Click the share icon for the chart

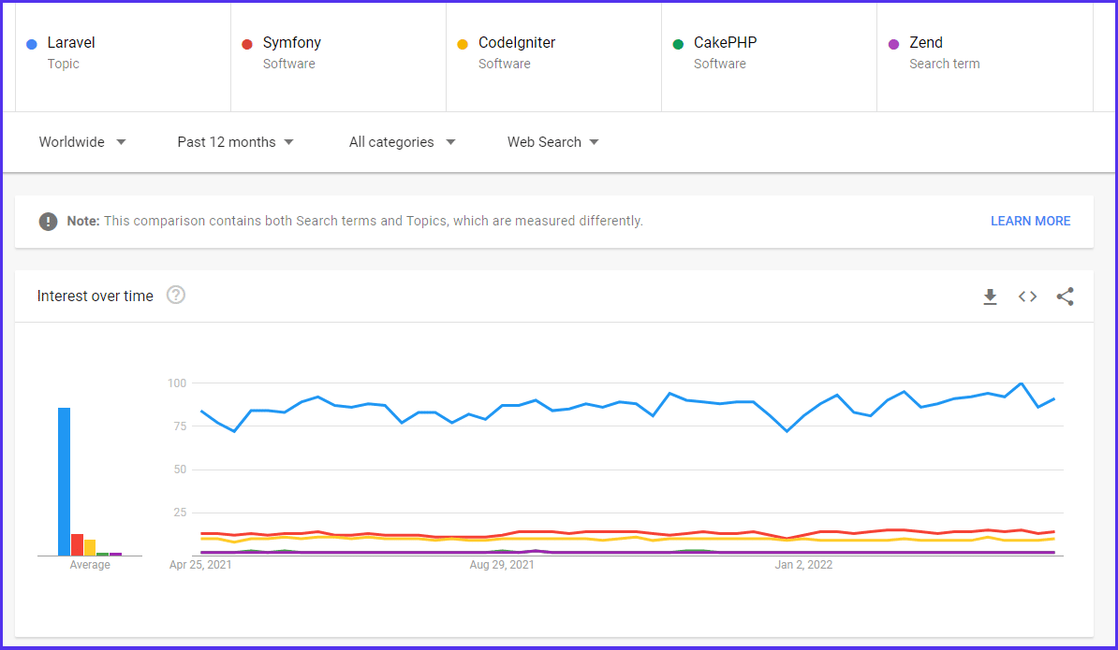click(x=1065, y=296)
